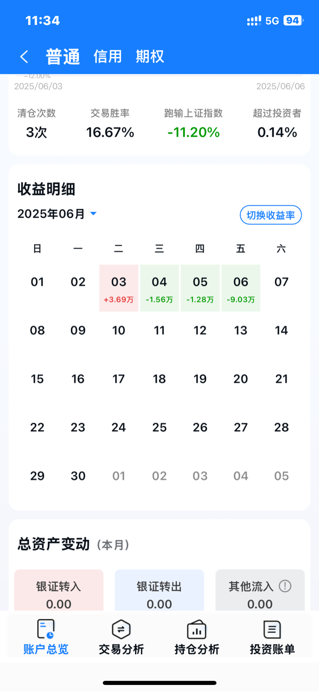319x692 pixels.
Task: Select June 05 with -1.28万 loss
Action: click(200, 288)
